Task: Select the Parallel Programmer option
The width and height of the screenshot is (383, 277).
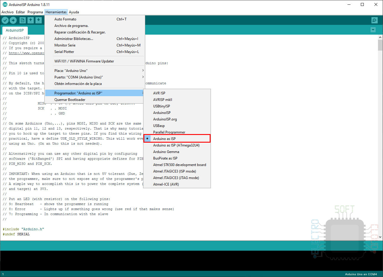Action: (x=177, y=132)
